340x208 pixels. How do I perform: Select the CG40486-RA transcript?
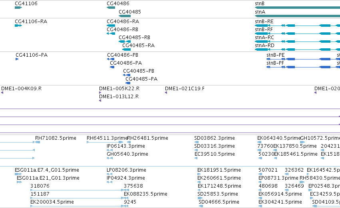click(111, 26)
